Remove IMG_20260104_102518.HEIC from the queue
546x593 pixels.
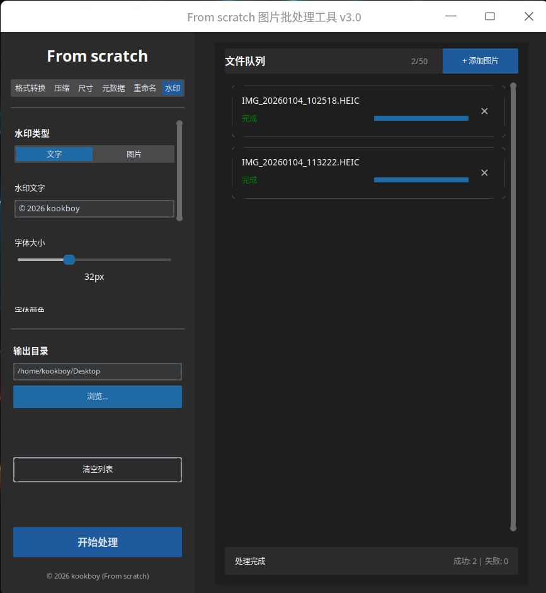484,111
